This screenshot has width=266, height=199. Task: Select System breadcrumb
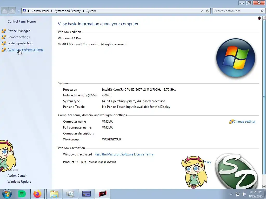point(91,11)
